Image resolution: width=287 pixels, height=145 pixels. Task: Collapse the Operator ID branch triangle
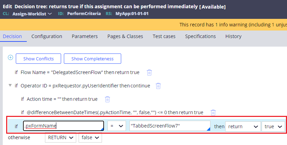point(10,85)
